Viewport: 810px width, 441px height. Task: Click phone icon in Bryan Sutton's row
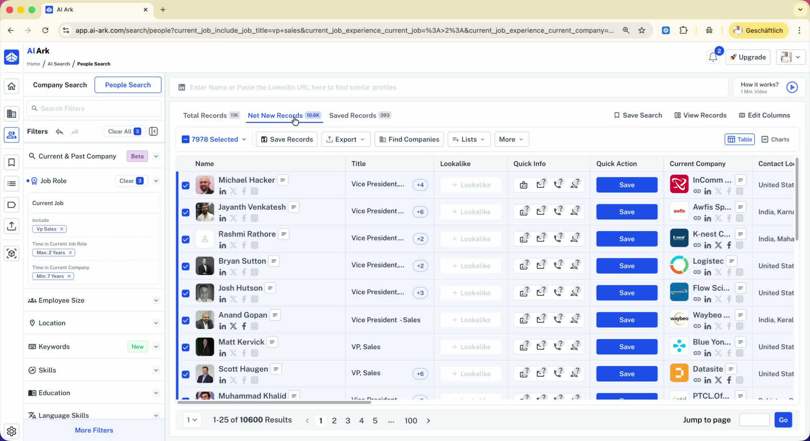click(557, 266)
